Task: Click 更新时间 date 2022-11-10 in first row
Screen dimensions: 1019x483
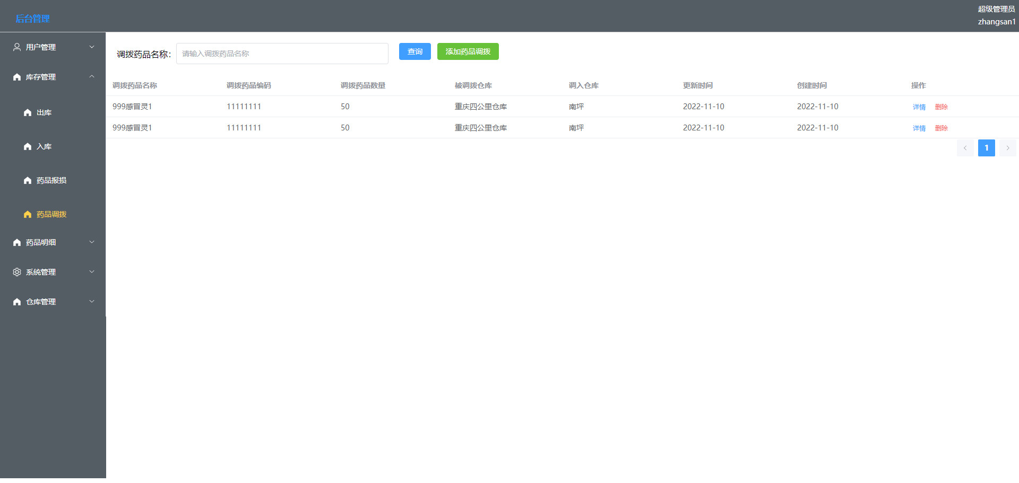Action: [x=704, y=107]
